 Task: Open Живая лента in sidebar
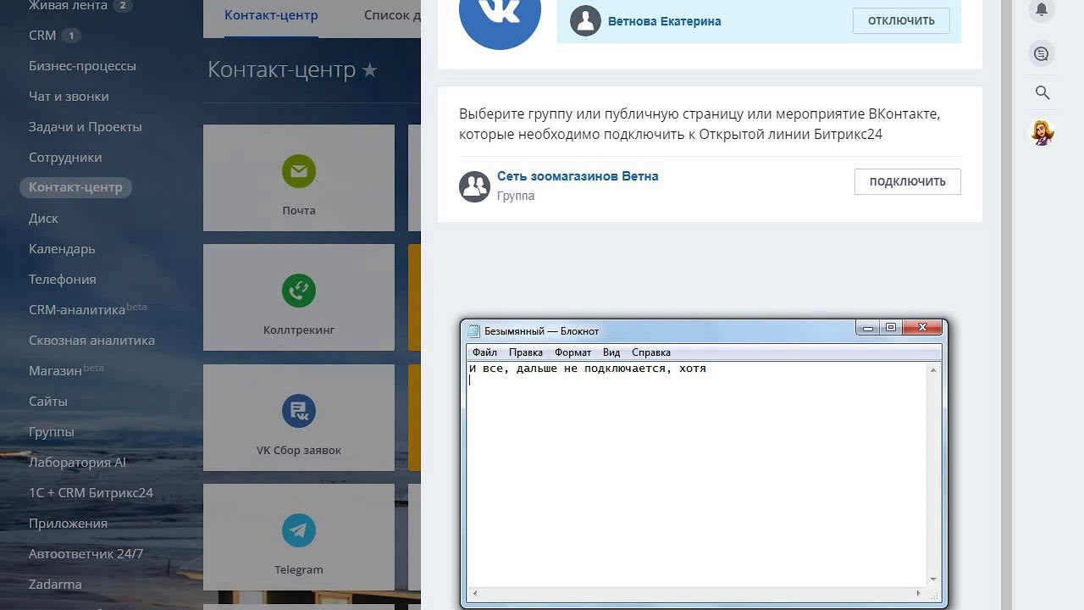68,6
